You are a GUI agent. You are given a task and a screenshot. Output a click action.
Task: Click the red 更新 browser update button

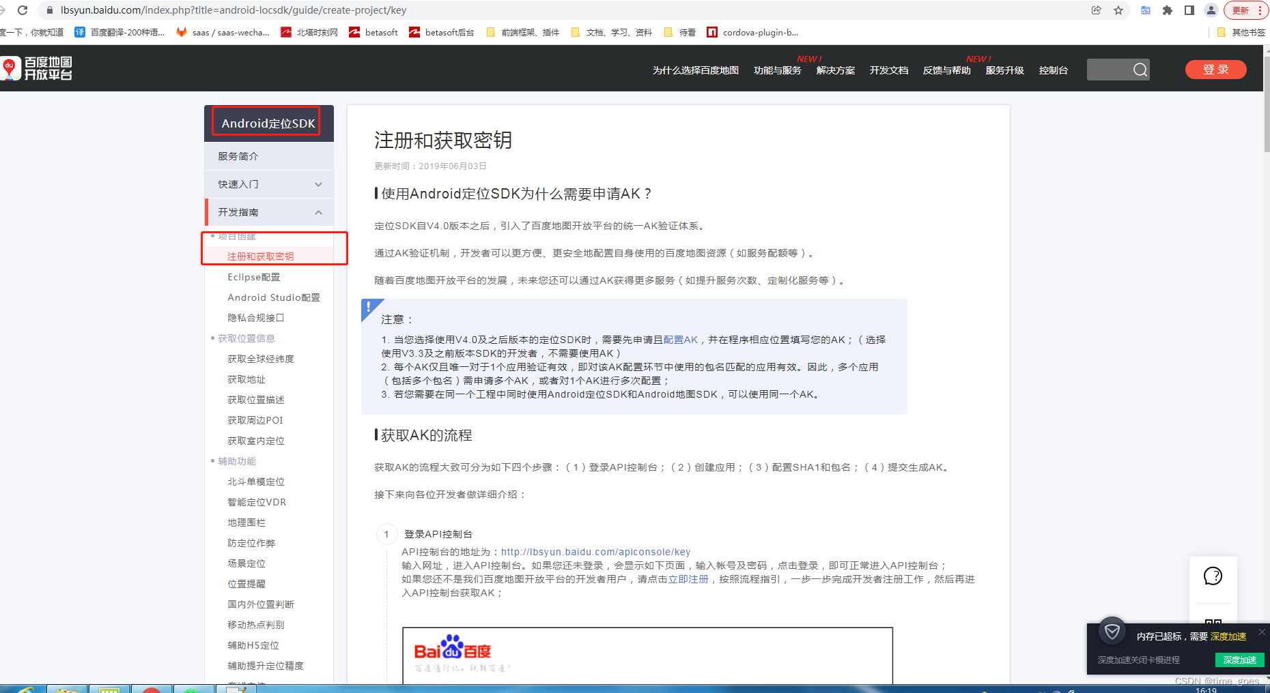(1247, 10)
